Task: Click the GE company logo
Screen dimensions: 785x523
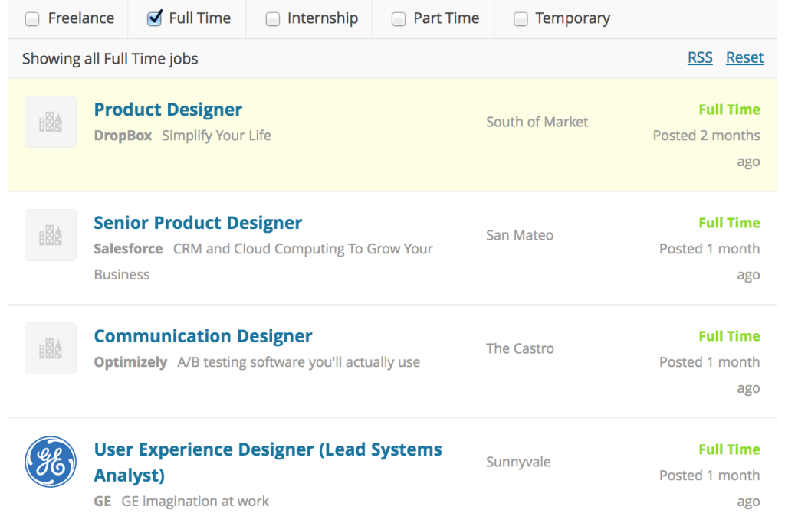Action: [x=51, y=462]
